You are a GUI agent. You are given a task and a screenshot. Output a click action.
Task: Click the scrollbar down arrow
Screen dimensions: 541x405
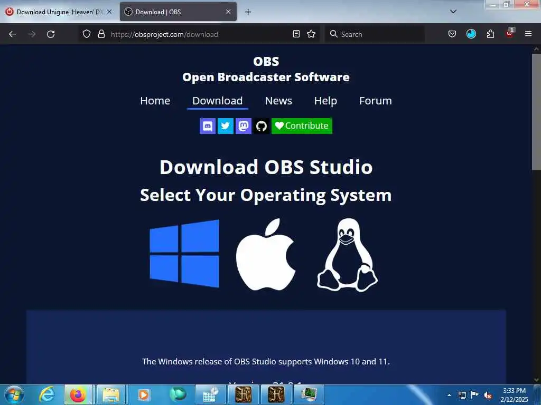[536, 380]
